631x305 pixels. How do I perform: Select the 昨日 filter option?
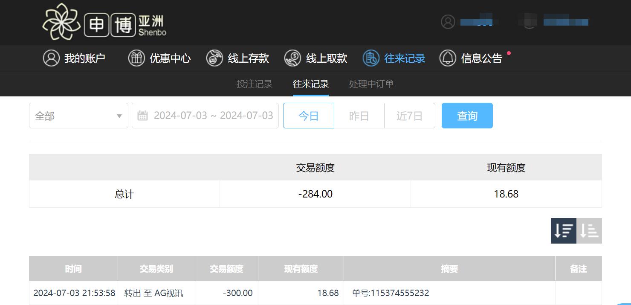point(359,115)
